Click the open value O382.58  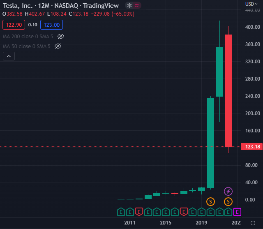coord(12,14)
